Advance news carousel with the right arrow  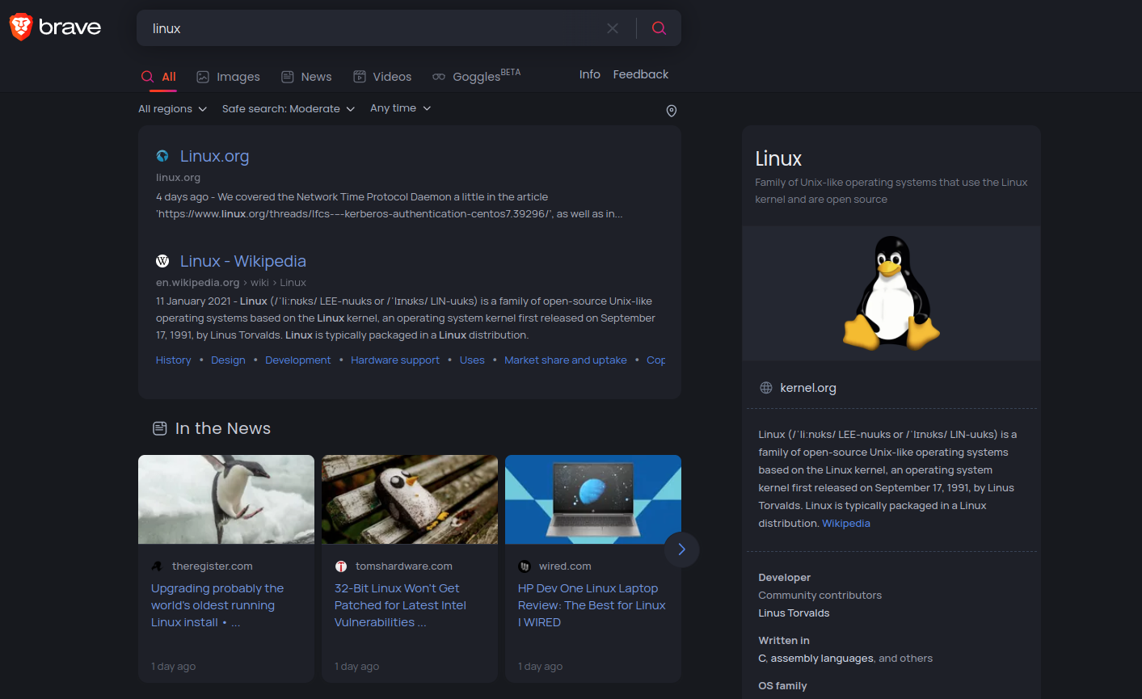pos(681,550)
